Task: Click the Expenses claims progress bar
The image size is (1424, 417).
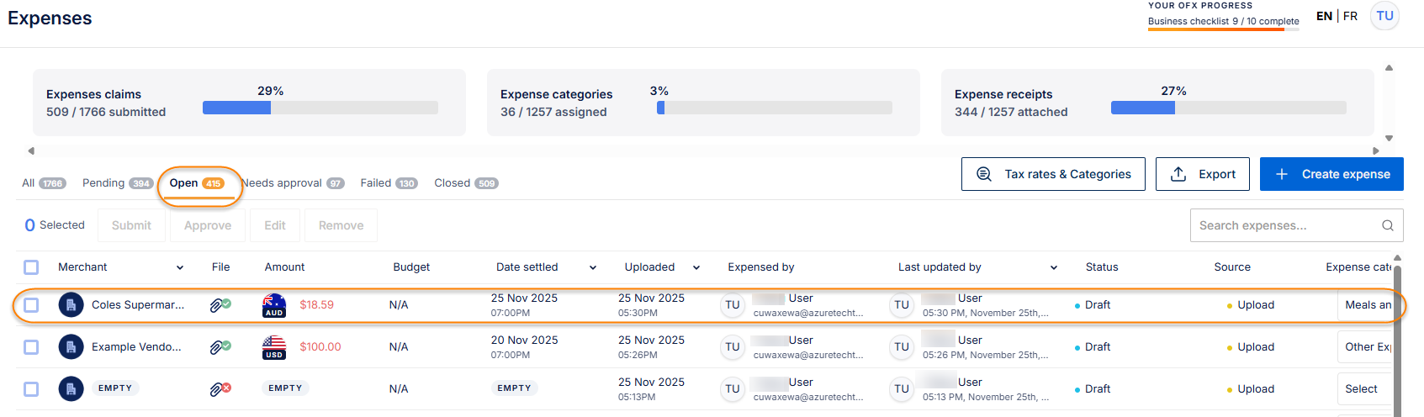Action: coord(320,108)
